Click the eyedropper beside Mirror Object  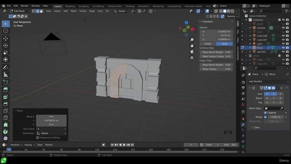(x=281, y=108)
